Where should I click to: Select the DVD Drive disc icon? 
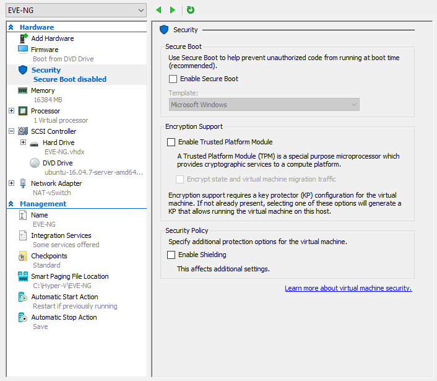click(35, 163)
